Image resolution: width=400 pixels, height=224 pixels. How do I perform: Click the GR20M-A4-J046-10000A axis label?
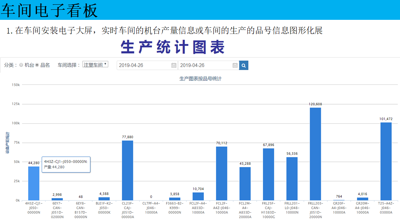[362, 208]
